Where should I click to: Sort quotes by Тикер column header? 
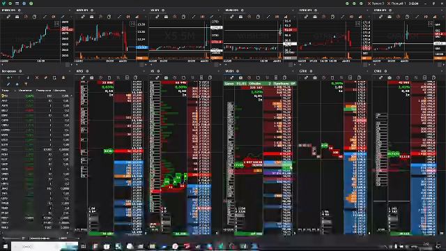coord(5,91)
